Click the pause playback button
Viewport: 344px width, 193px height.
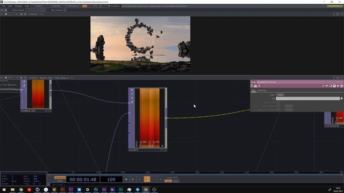pyautogui.click(x=133, y=180)
